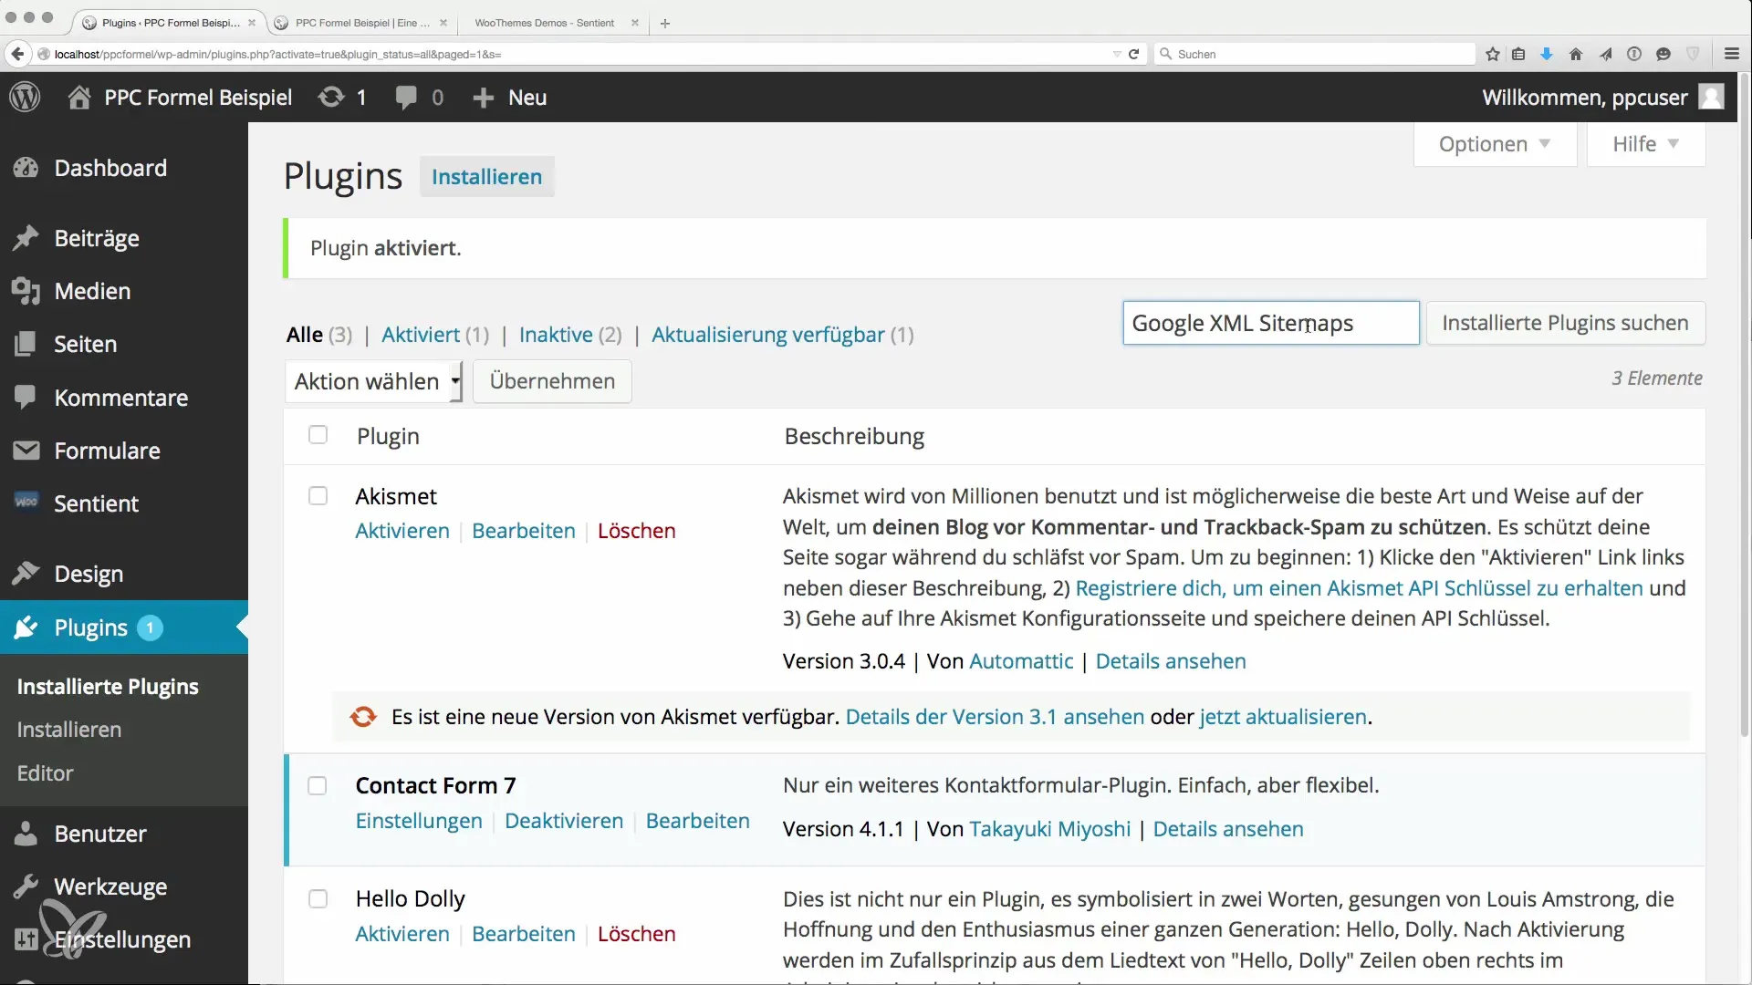This screenshot has height=985, width=1752.
Task: Open a new browser tab with plus
Action: click(x=665, y=23)
